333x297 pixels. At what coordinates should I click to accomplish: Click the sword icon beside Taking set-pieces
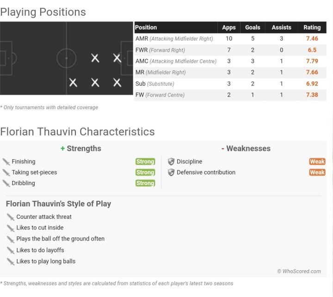6,173
